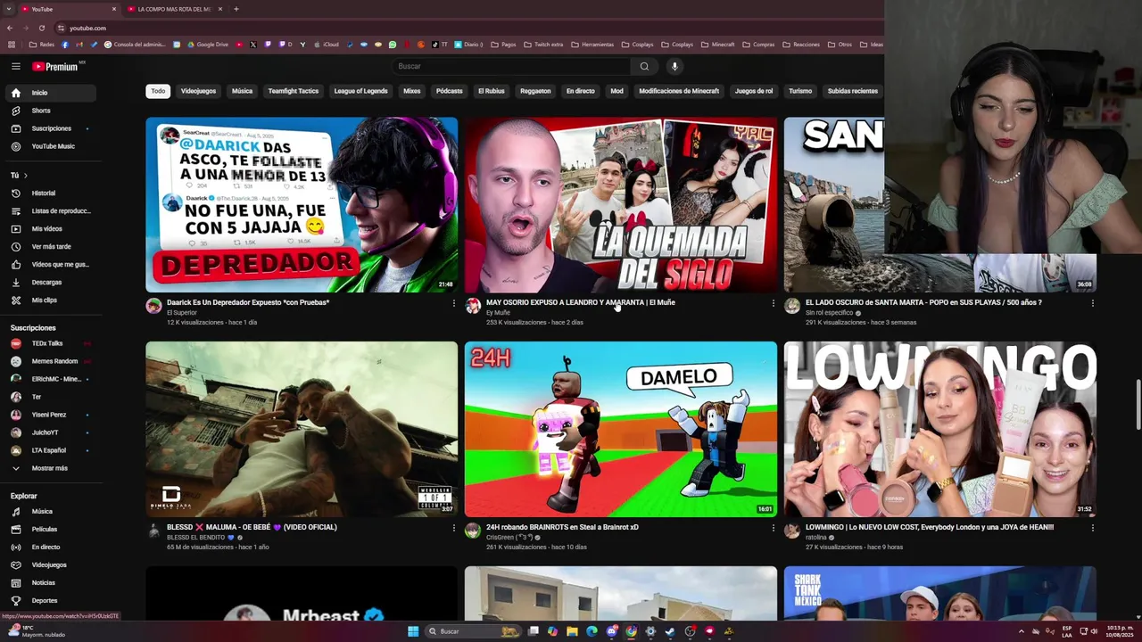Open Historial in the sidebar
This screenshot has height=642, width=1142.
(50, 193)
